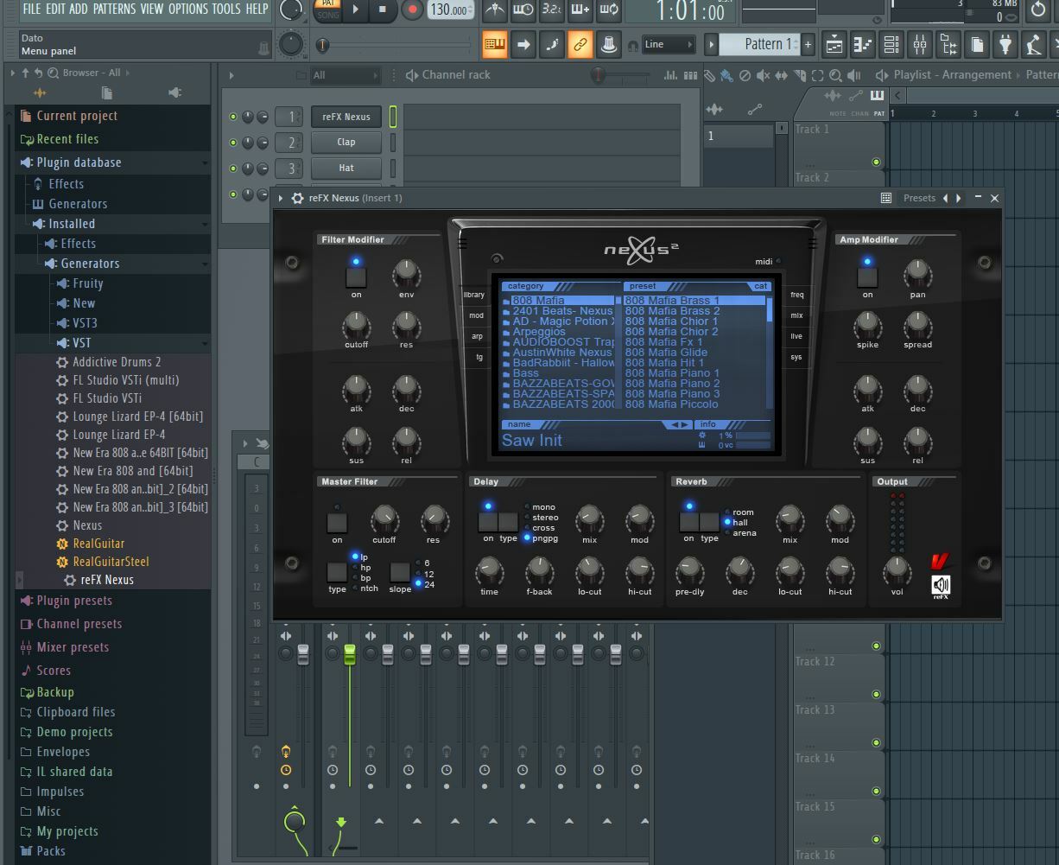Open the Playlist view icon
Screen dimensions: 1059x865
coord(834,44)
